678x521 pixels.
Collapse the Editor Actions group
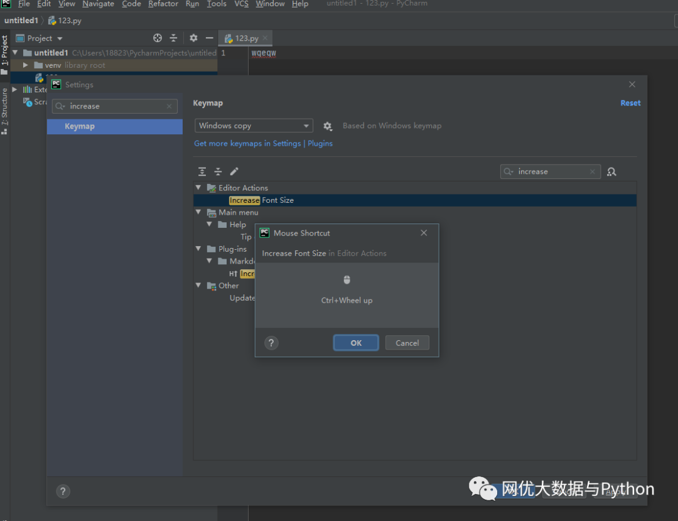pyautogui.click(x=198, y=188)
